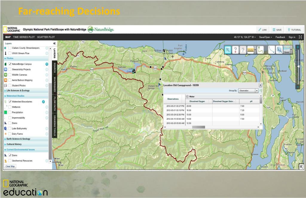Enable the Geothermal Resources layer

(x=10, y=161)
